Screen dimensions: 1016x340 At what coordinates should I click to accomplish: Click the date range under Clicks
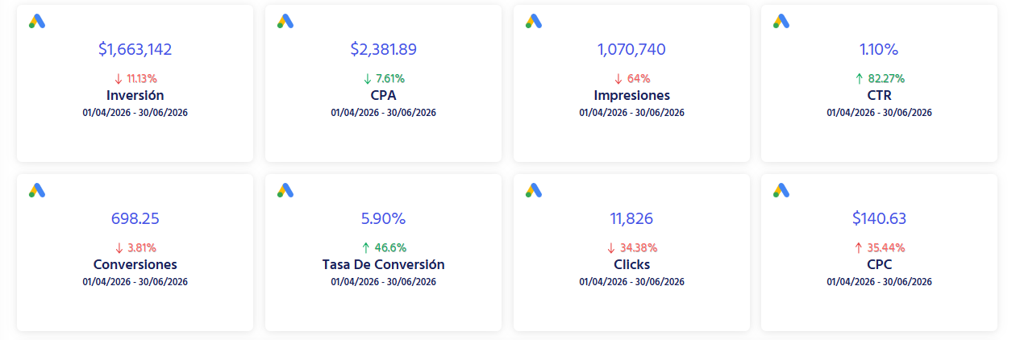click(x=631, y=282)
